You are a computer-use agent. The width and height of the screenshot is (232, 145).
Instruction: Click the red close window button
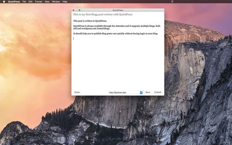point(74,10)
